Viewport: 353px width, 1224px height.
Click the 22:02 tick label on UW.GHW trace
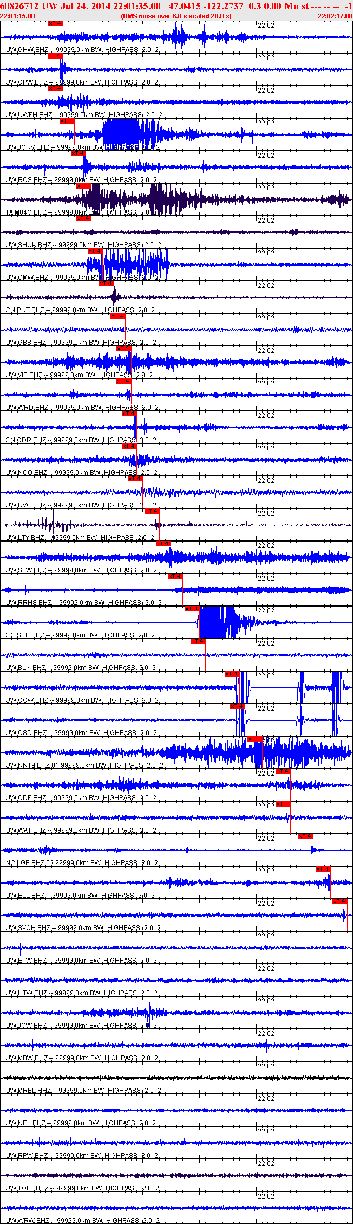pos(265,25)
